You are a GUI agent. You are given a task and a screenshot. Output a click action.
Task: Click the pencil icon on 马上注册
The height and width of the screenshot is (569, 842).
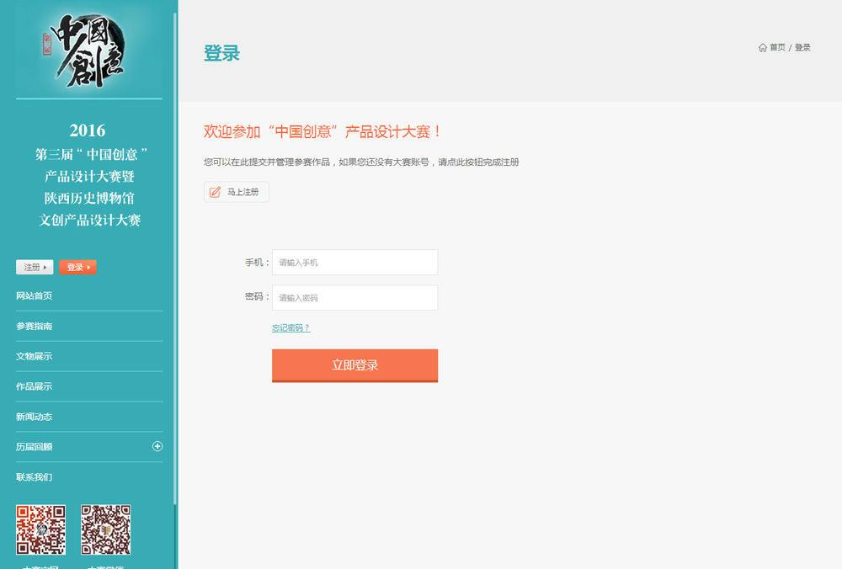tap(215, 192)
